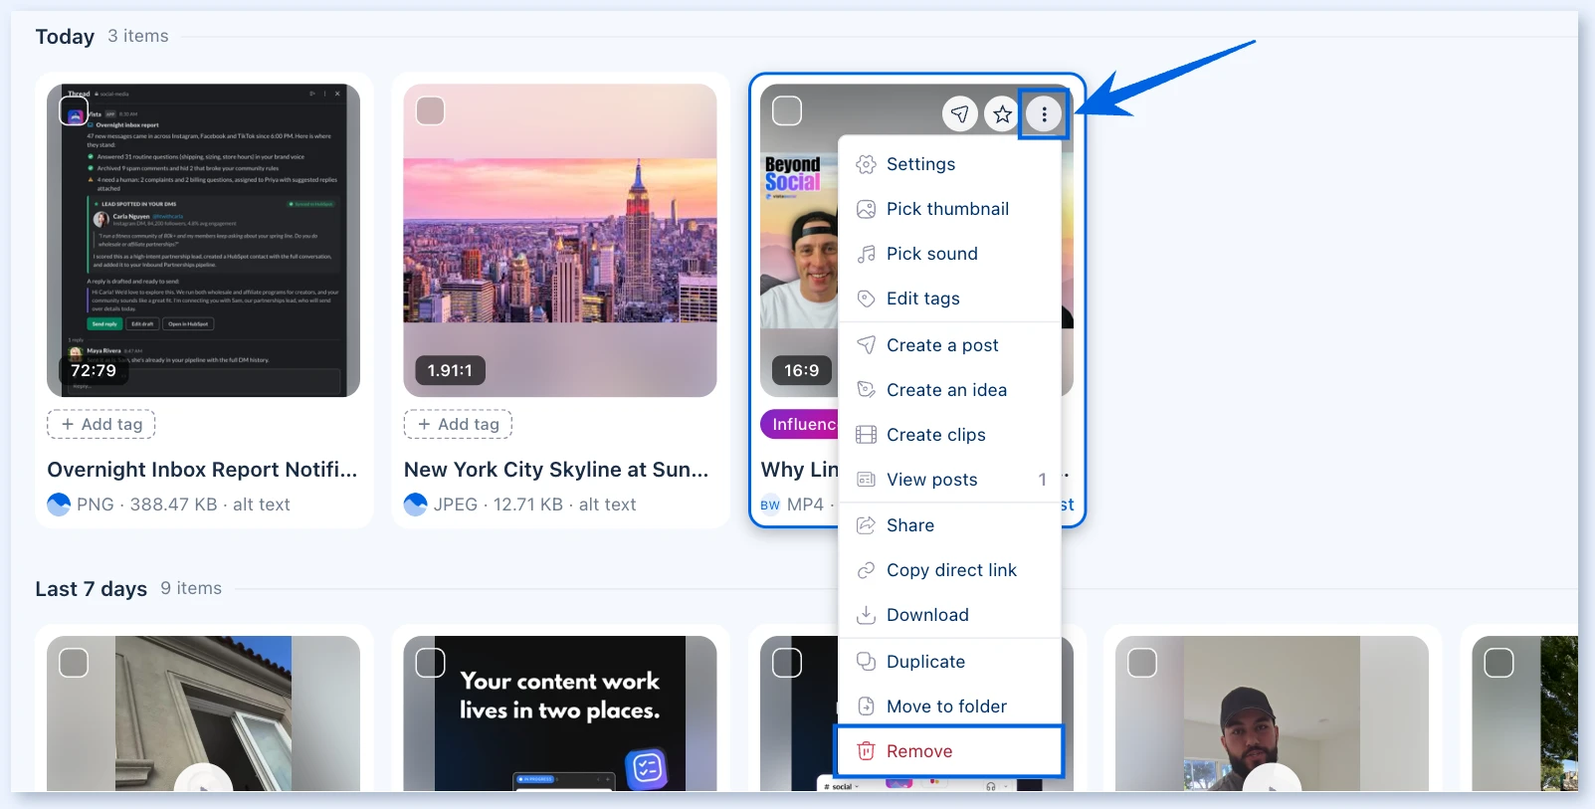
Task: Click Duplicate menu item
Action: point(949,662)
